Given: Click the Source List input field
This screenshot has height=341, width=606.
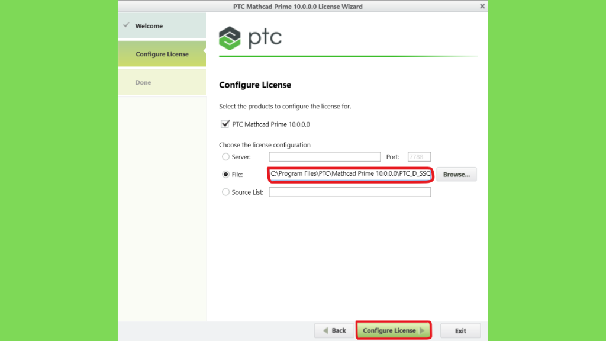Looking at the screenshot, I should point(350,192).
